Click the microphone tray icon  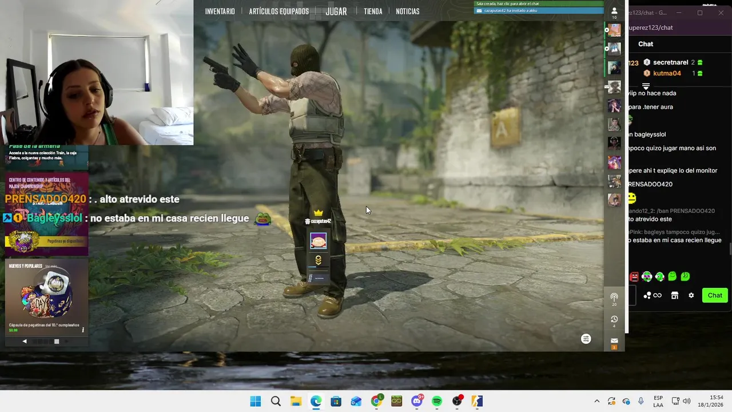(x=641, y=401)
